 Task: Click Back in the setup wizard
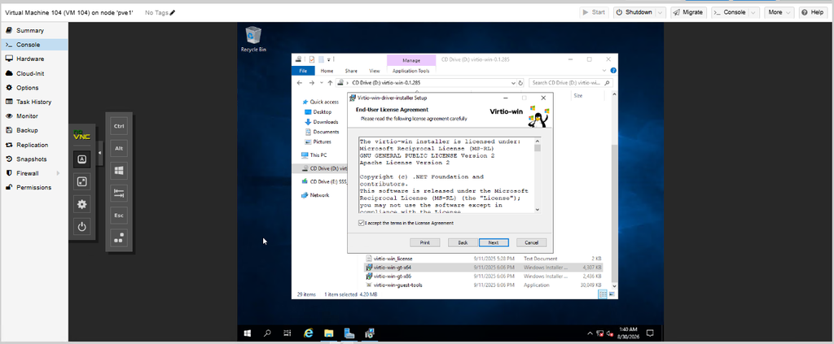[463, 242]
